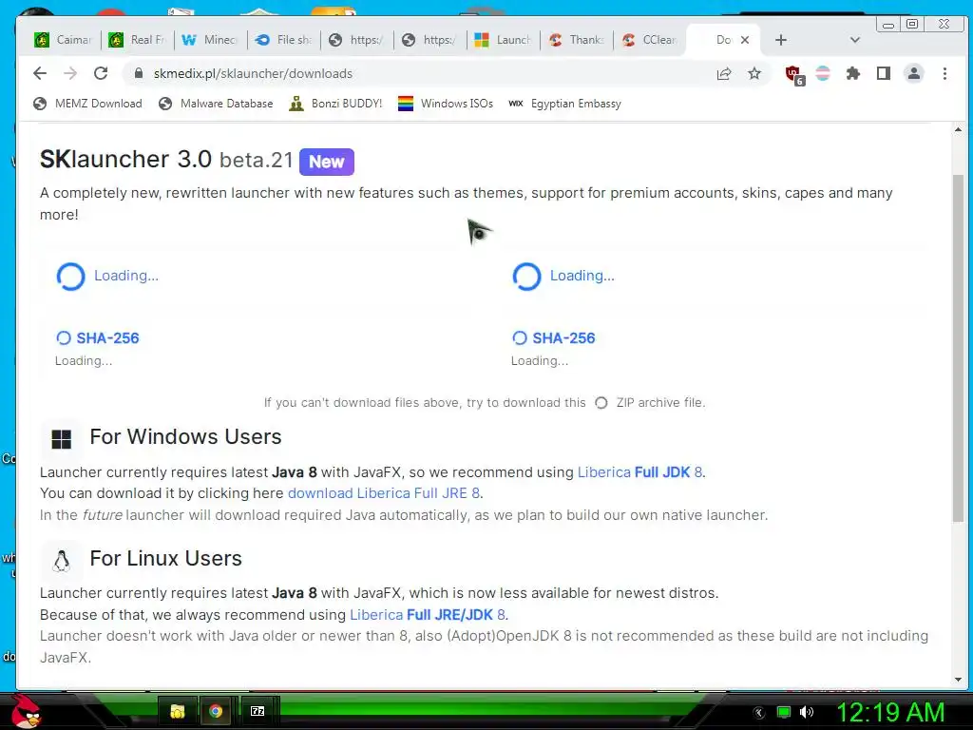Open the Liberica Full JDK 8 link

(639, 472)
